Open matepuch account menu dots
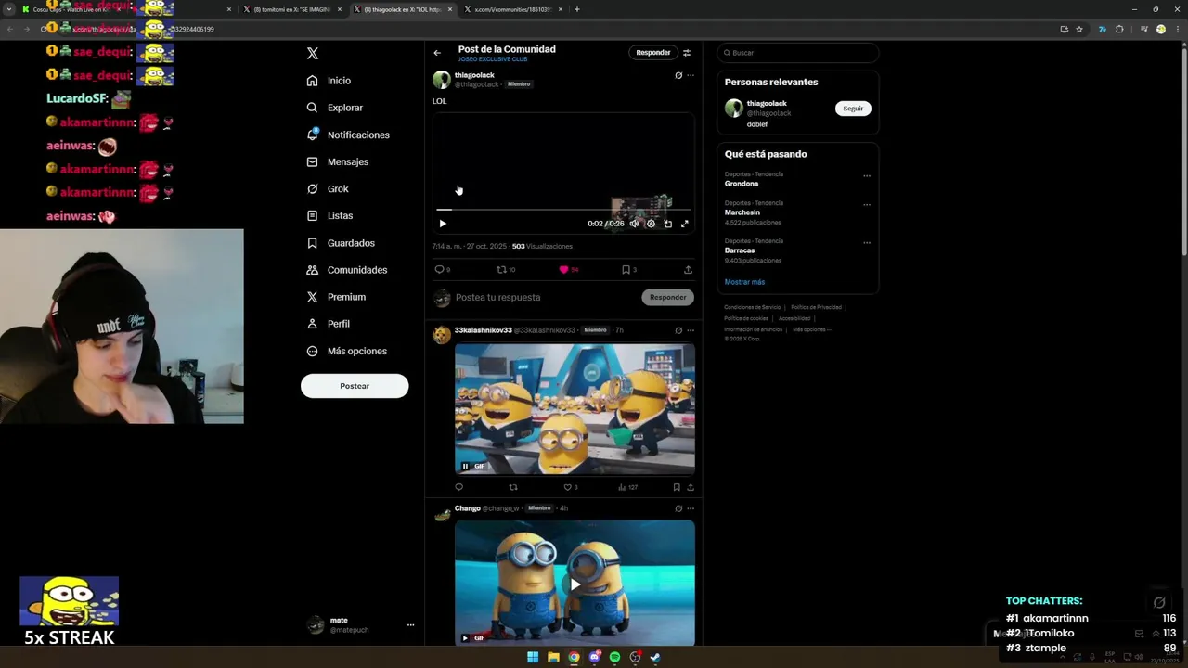Screen dimensions: 1188x668 [410, 625]
